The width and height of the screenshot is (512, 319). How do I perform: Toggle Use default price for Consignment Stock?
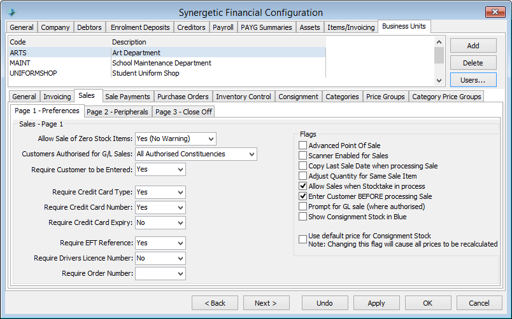302,239
